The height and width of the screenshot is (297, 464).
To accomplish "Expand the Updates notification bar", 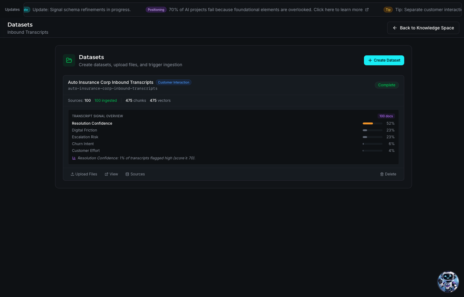I will tap(12, 9).
